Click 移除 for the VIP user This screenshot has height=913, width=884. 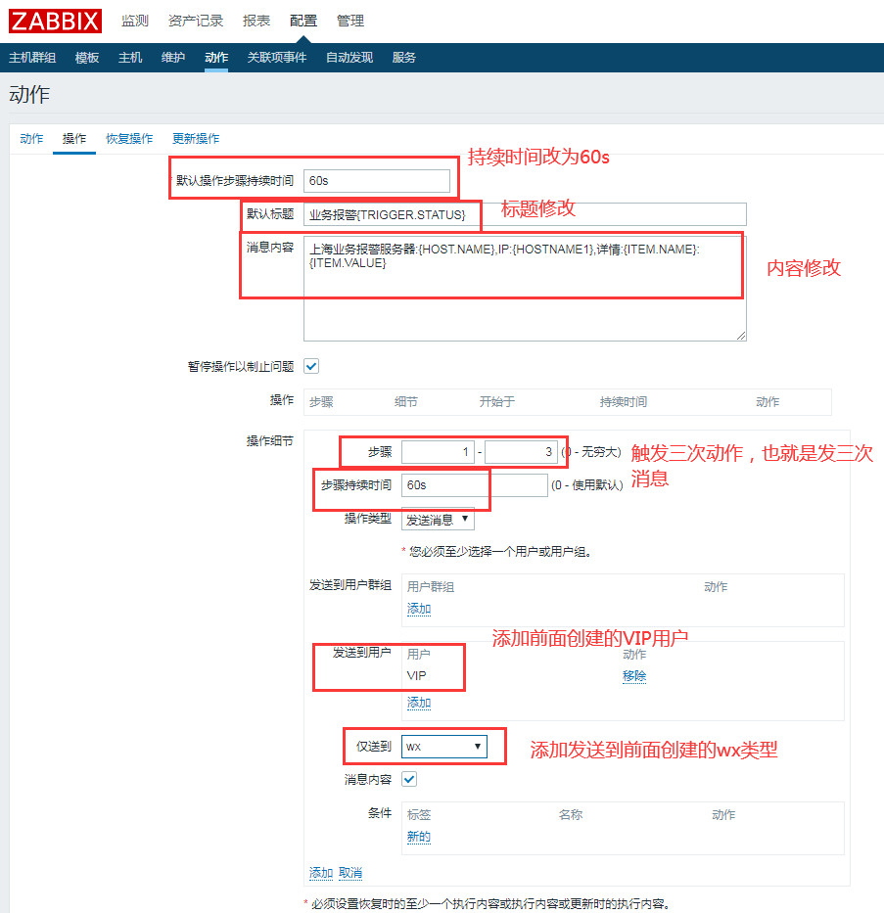tap(634, 676)
